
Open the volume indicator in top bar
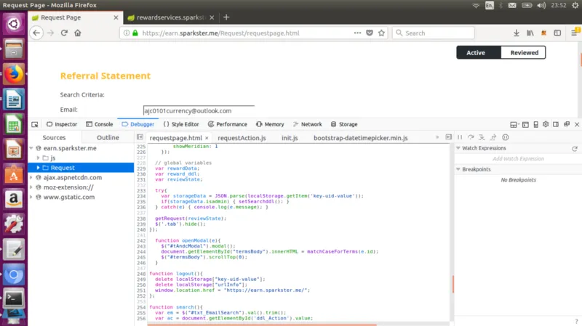point(541,5)
